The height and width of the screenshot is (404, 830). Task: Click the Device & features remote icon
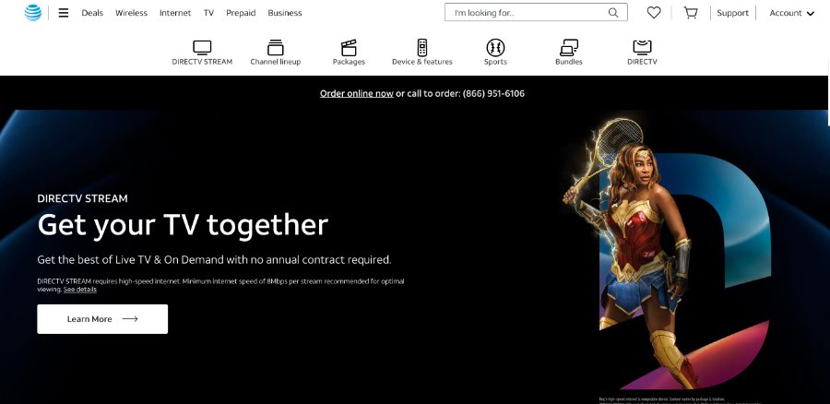click(421, 48)
